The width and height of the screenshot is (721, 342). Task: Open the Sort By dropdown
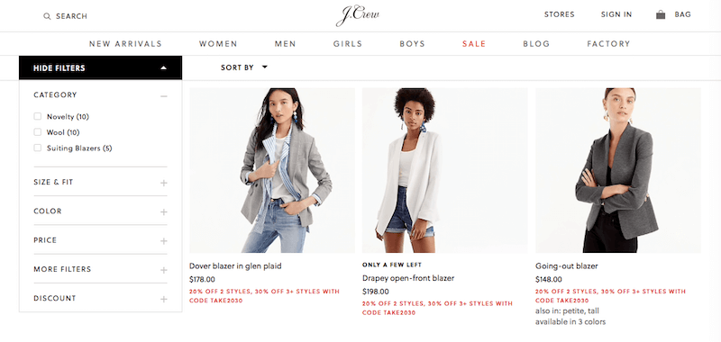click(x=243, y=67)
